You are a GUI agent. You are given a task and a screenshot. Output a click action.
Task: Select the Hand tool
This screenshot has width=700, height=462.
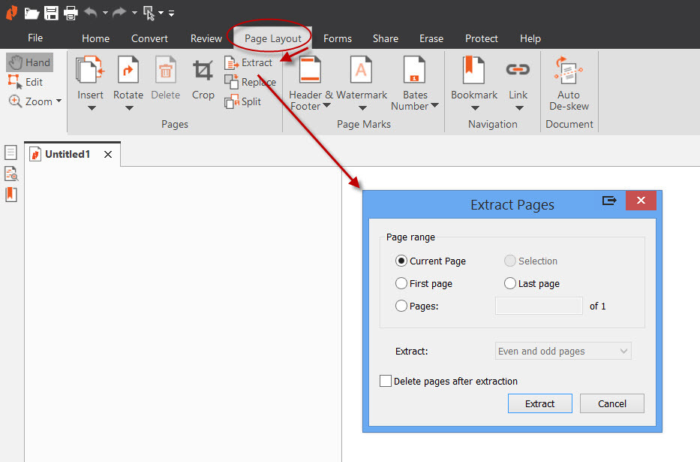tap(30, 62)
